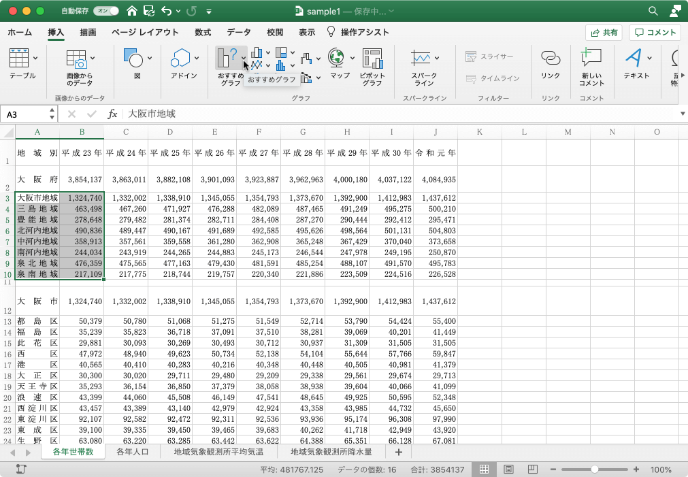Open the quick access toolbar customize dropdown
The height and width of the screenshot is (477, 688).
[209, 12]
